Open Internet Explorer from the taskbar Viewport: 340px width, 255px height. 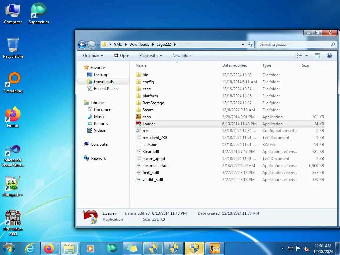[x=29, y=248]
